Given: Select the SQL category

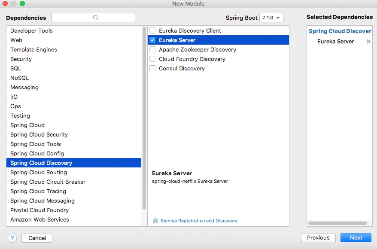Looking at the screenshot, I should [74, 69].
